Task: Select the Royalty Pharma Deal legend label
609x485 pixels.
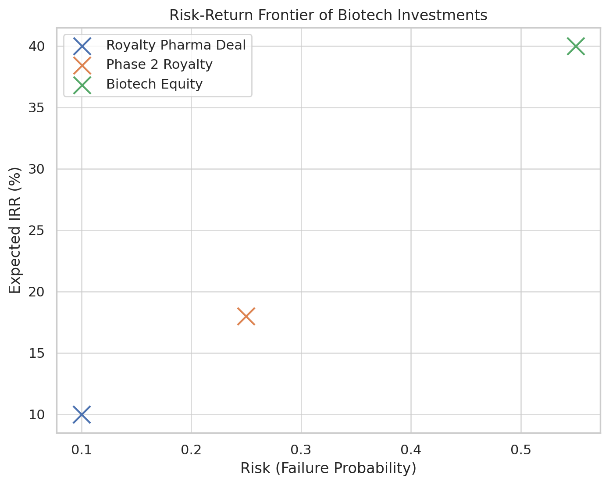Action: click(x=176, y=45)
